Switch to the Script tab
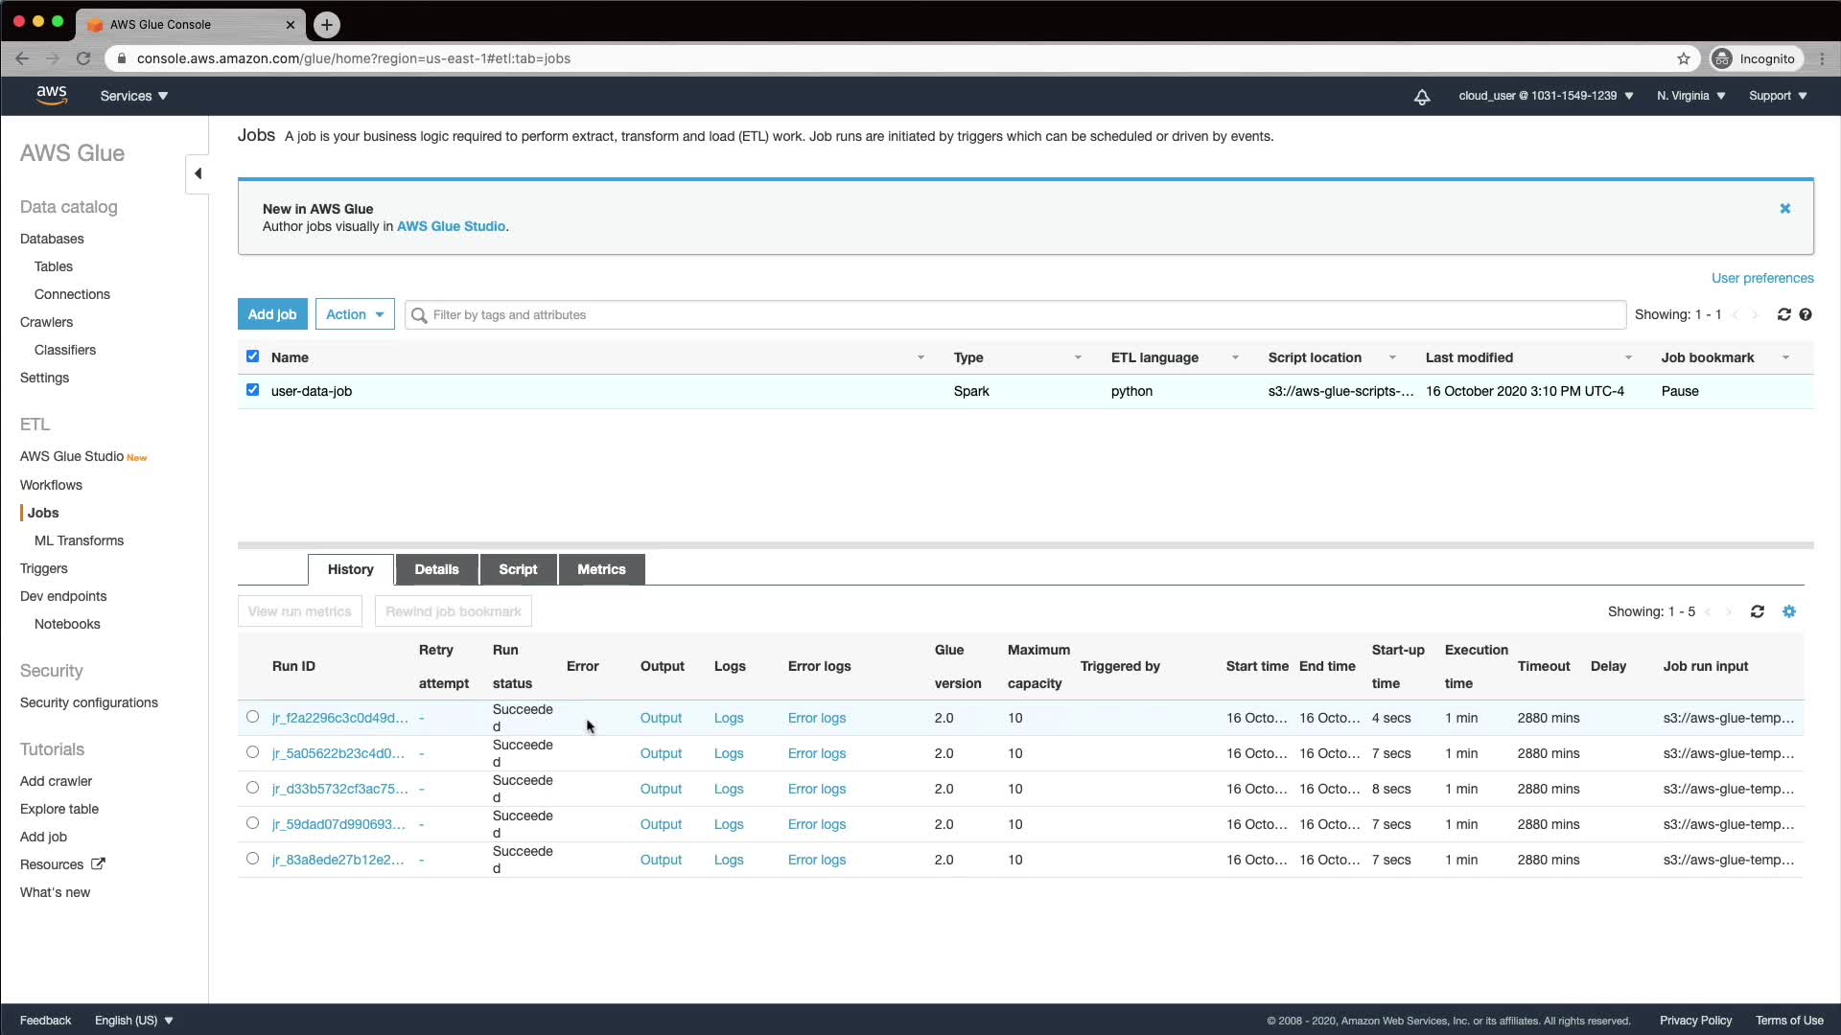This screenshot has height=1035, width=1841. (x=518, y=569)
